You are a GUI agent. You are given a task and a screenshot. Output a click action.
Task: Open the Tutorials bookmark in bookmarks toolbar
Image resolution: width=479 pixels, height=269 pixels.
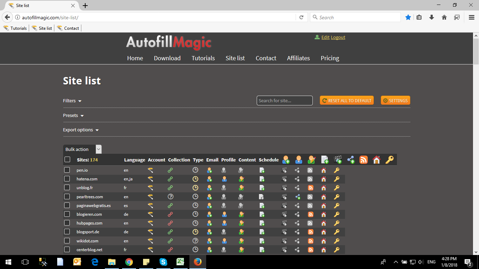[15, 28]
